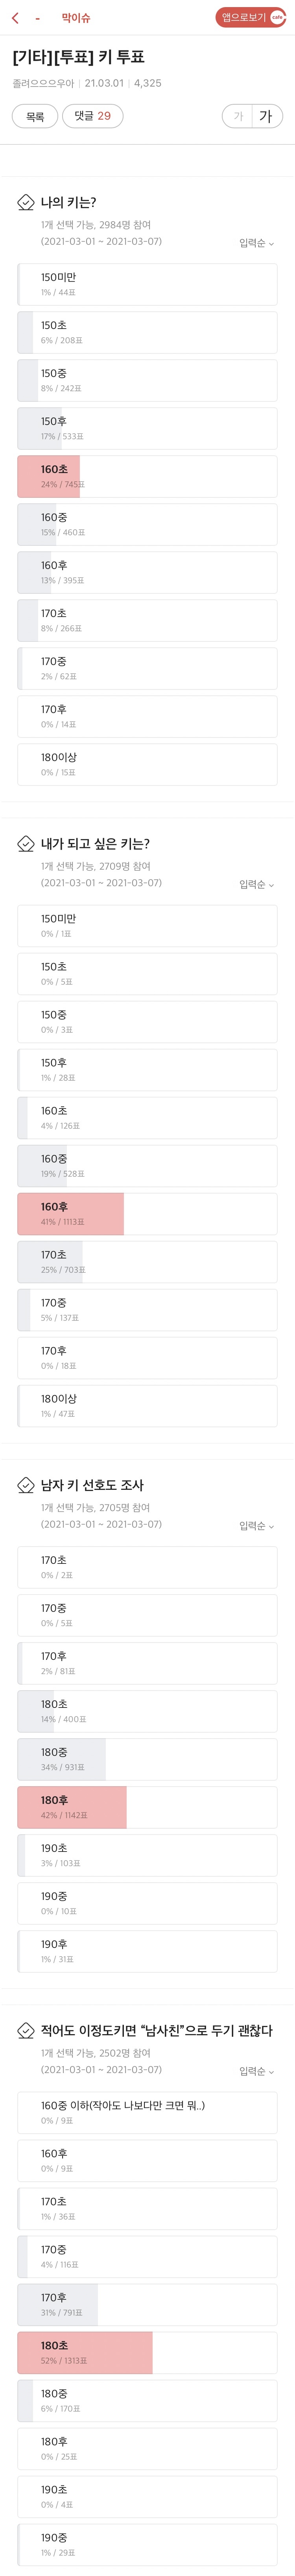This screenshot has height=2576, width=295.
Task: Decrease font size with small 가
Action: [x=238, y=116]
